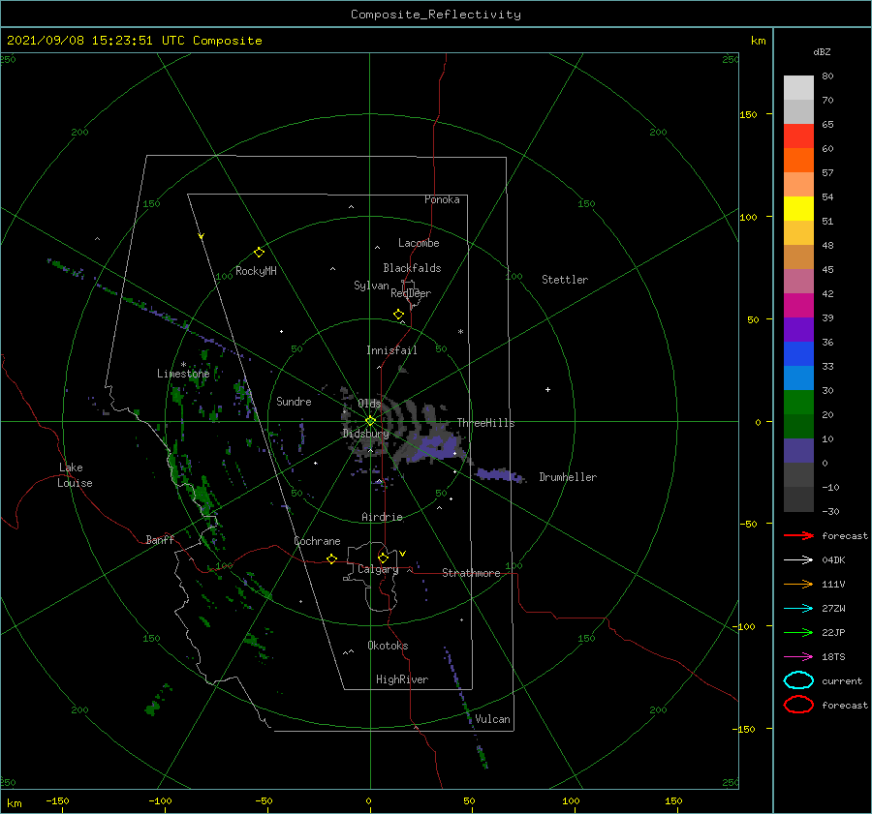
Task: Click the red forecast arrow in legend
Action: click(798, 535)
